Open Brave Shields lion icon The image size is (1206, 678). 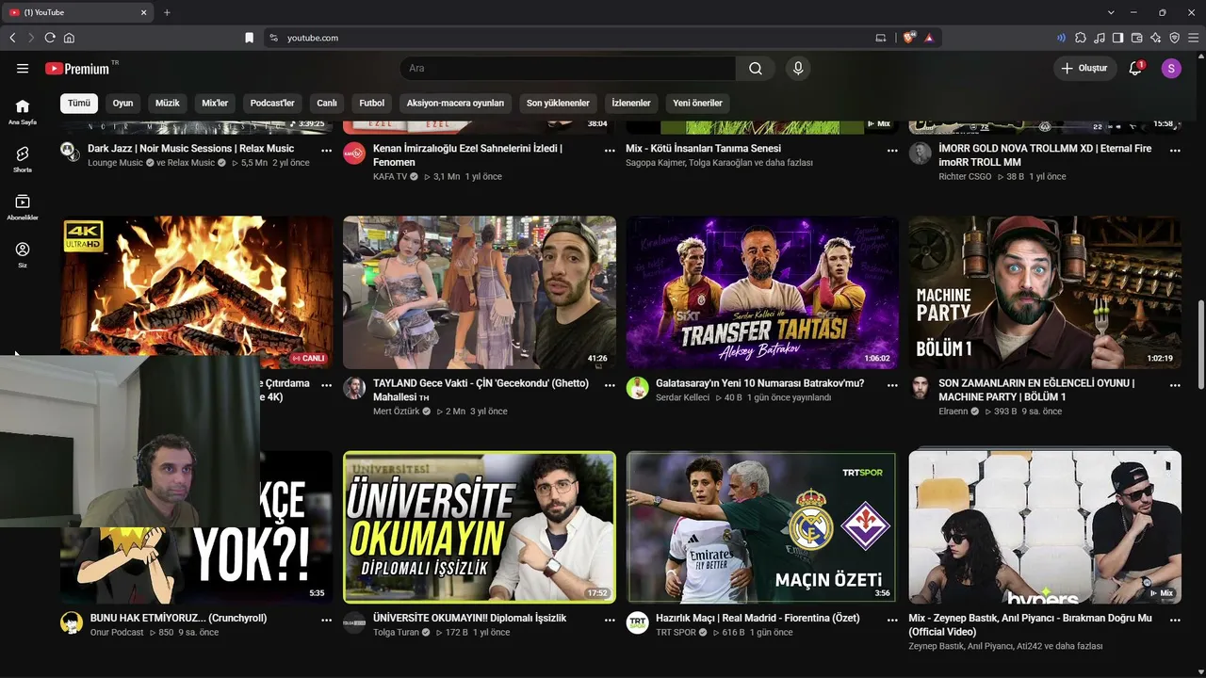click(909, 38)
